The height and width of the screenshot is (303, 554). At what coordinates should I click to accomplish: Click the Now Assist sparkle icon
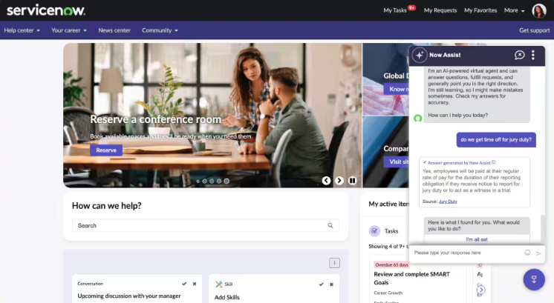click(420, 55)
